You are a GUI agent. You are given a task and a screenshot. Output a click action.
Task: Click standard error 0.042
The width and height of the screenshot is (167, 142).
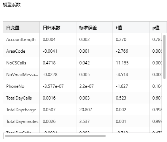(x=84, y=63)
